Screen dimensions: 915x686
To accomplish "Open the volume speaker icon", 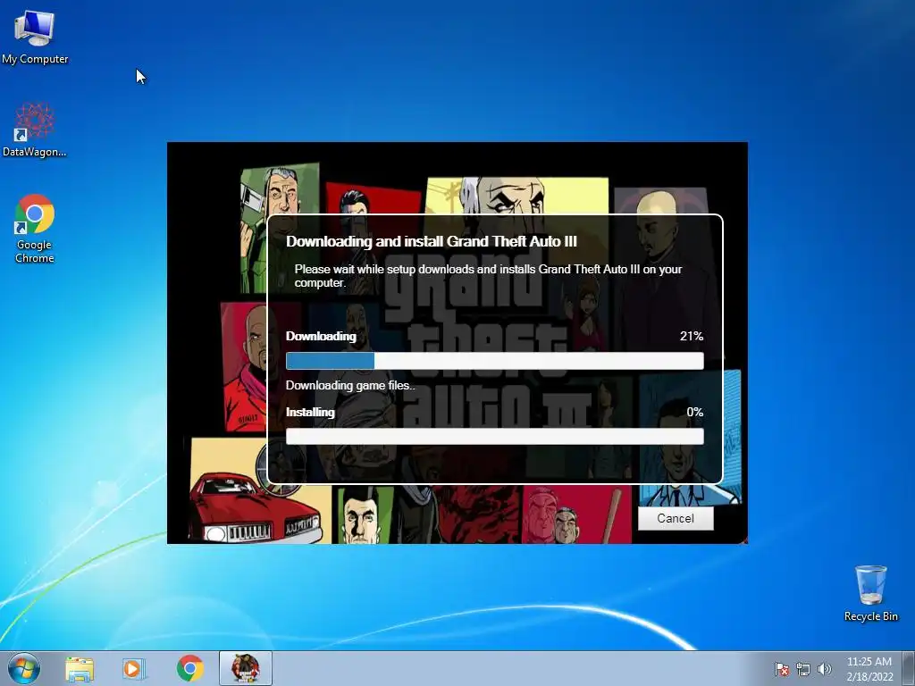I will [824, 669].
